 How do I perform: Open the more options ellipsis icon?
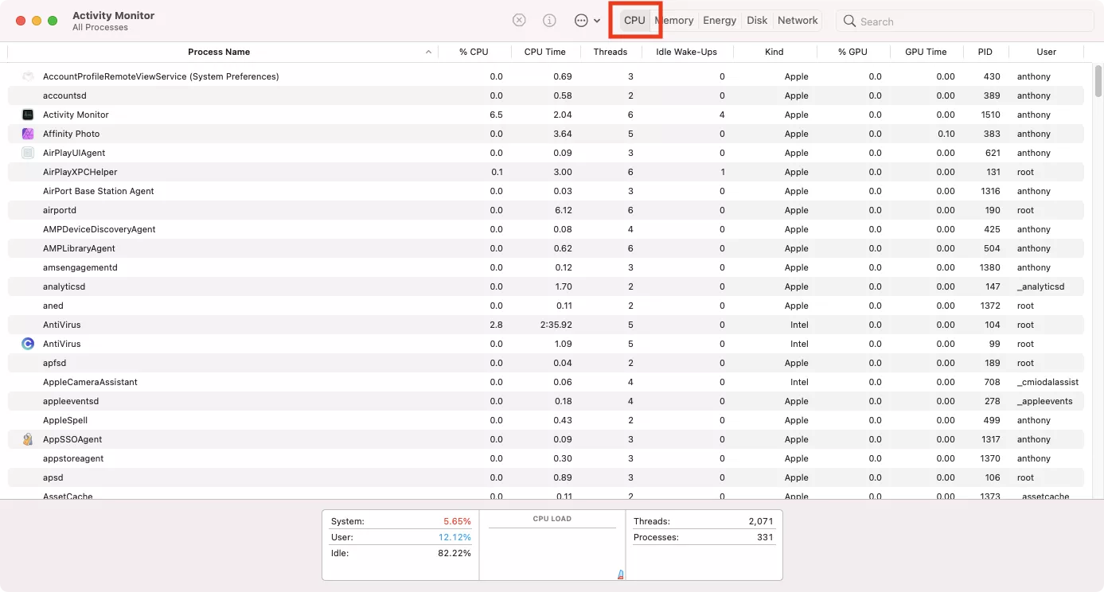[x=579, y=21]
